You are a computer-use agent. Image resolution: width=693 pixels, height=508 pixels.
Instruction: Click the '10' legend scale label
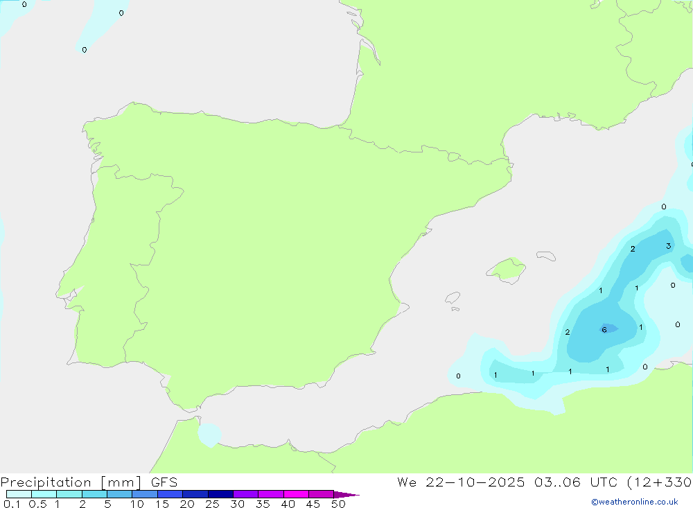coord(137,504)
